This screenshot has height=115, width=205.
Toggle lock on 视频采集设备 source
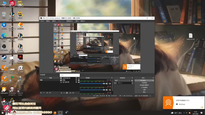pyautogui.click(x=79, y=78)
